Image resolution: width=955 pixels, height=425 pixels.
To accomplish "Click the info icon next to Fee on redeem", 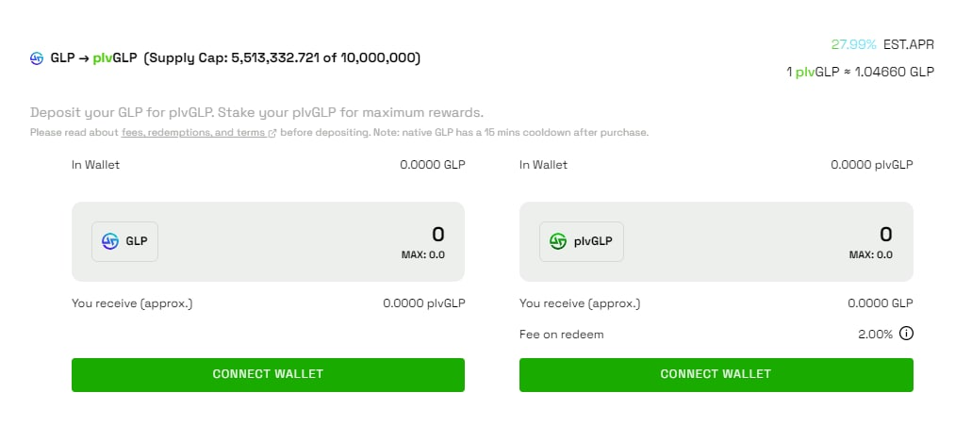I will (906, 334).
